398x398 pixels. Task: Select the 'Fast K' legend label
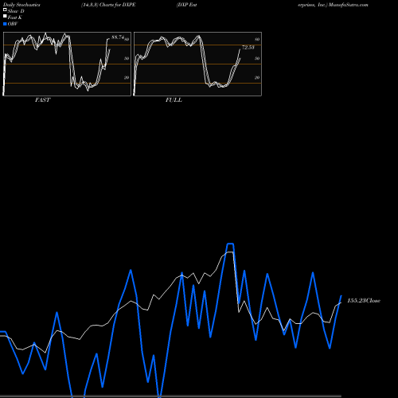pyautogui.click(x=15, y=18)
